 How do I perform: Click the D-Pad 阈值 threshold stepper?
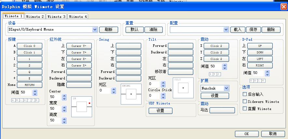tap(267, 73)
